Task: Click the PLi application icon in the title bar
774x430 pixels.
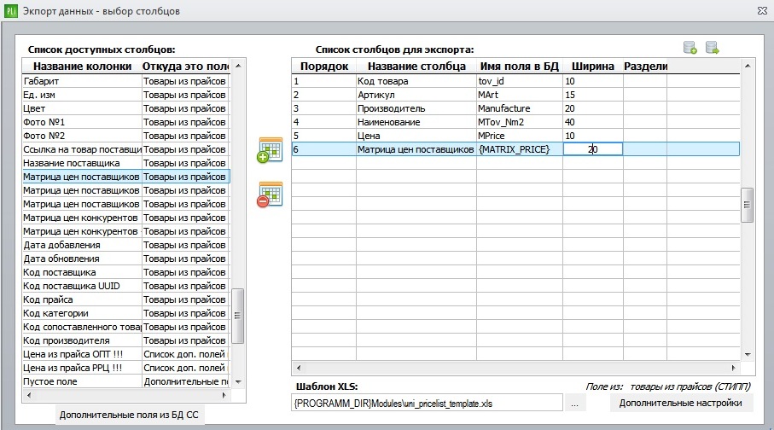Action: 10,11
